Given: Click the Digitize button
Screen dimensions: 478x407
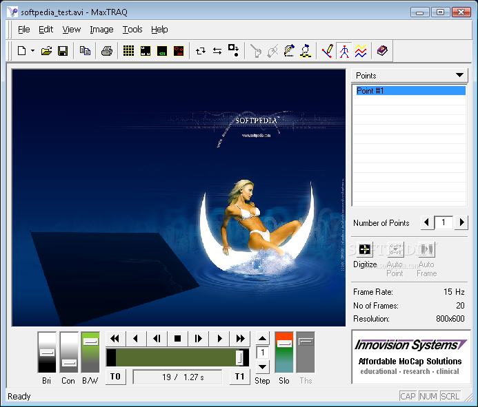Looking at the screenshot, I should point(365,249).
